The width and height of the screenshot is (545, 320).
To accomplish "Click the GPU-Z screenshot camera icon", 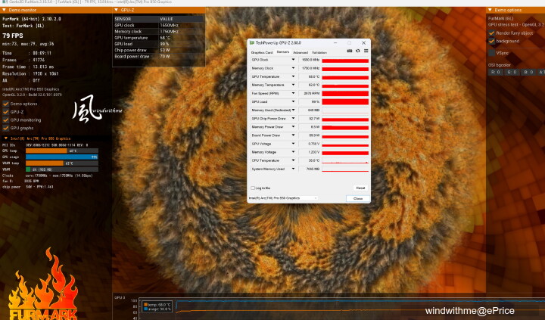I will [x=350, y=51].
